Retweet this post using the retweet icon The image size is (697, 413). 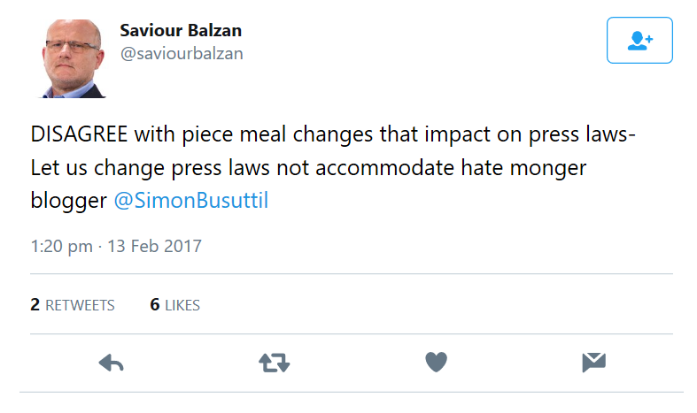[x=275, y=363]
